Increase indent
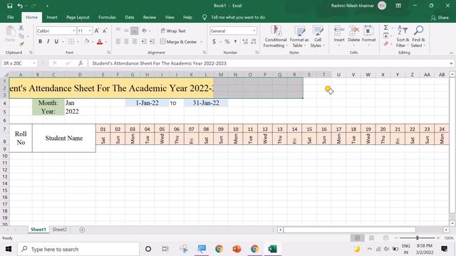The image size is (456, 256). (152, 41)
